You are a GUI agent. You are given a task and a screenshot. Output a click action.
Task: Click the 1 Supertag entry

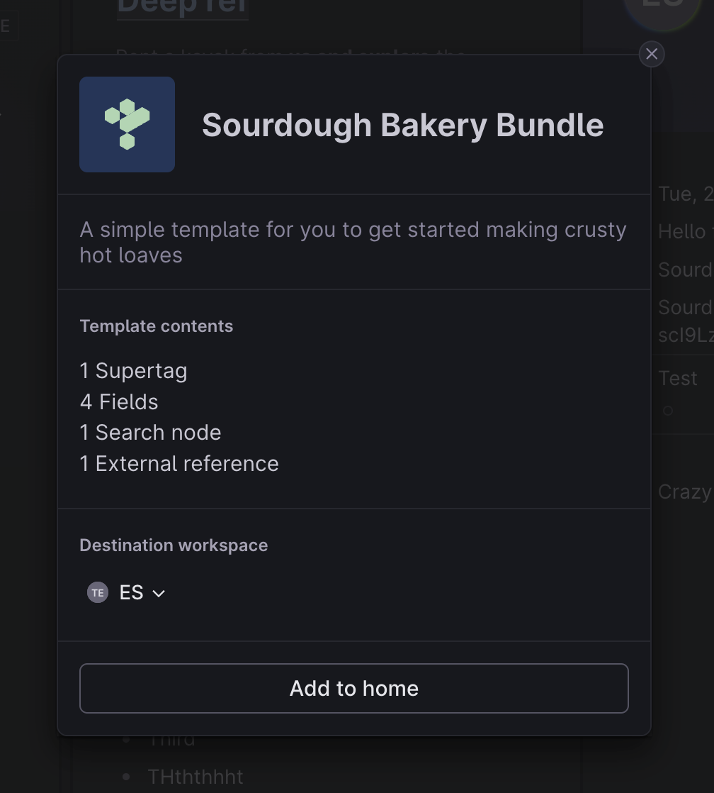[x=133, y=371]
